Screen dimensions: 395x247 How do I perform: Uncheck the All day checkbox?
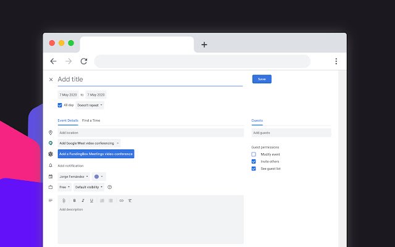tap(60, 106)
